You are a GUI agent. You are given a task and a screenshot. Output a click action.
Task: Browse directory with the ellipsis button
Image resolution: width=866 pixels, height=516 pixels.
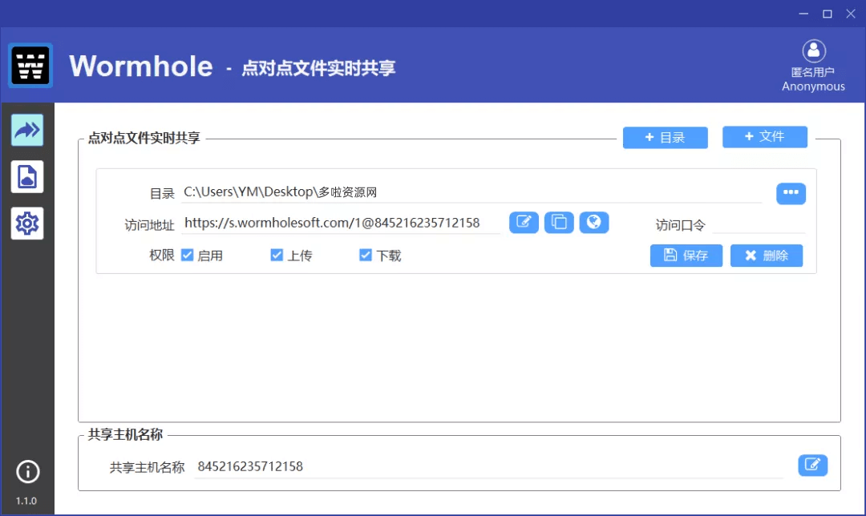click(791, 193)
